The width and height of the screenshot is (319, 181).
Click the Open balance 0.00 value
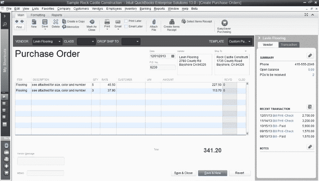311,69
